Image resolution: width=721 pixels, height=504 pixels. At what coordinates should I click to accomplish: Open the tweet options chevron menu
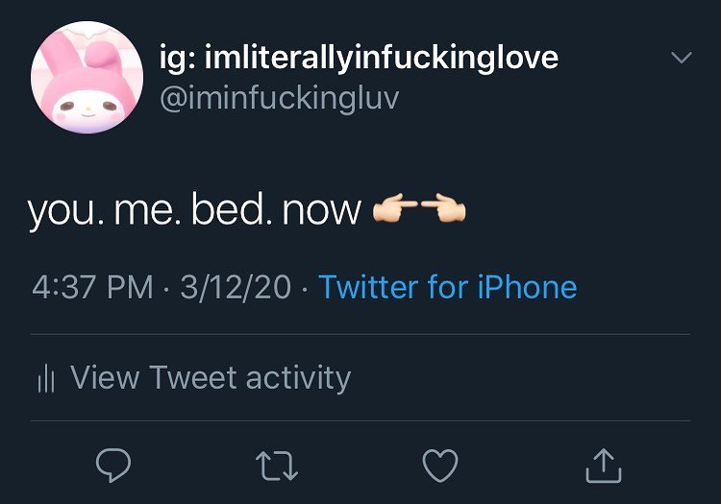pos(681,58)
